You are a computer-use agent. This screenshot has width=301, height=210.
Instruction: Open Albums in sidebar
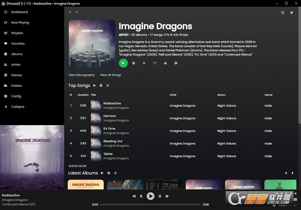tap(17, 54)
